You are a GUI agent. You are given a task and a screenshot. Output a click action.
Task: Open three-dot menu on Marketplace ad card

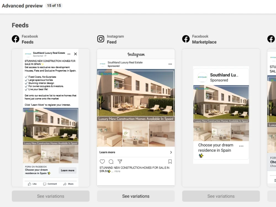241,146
